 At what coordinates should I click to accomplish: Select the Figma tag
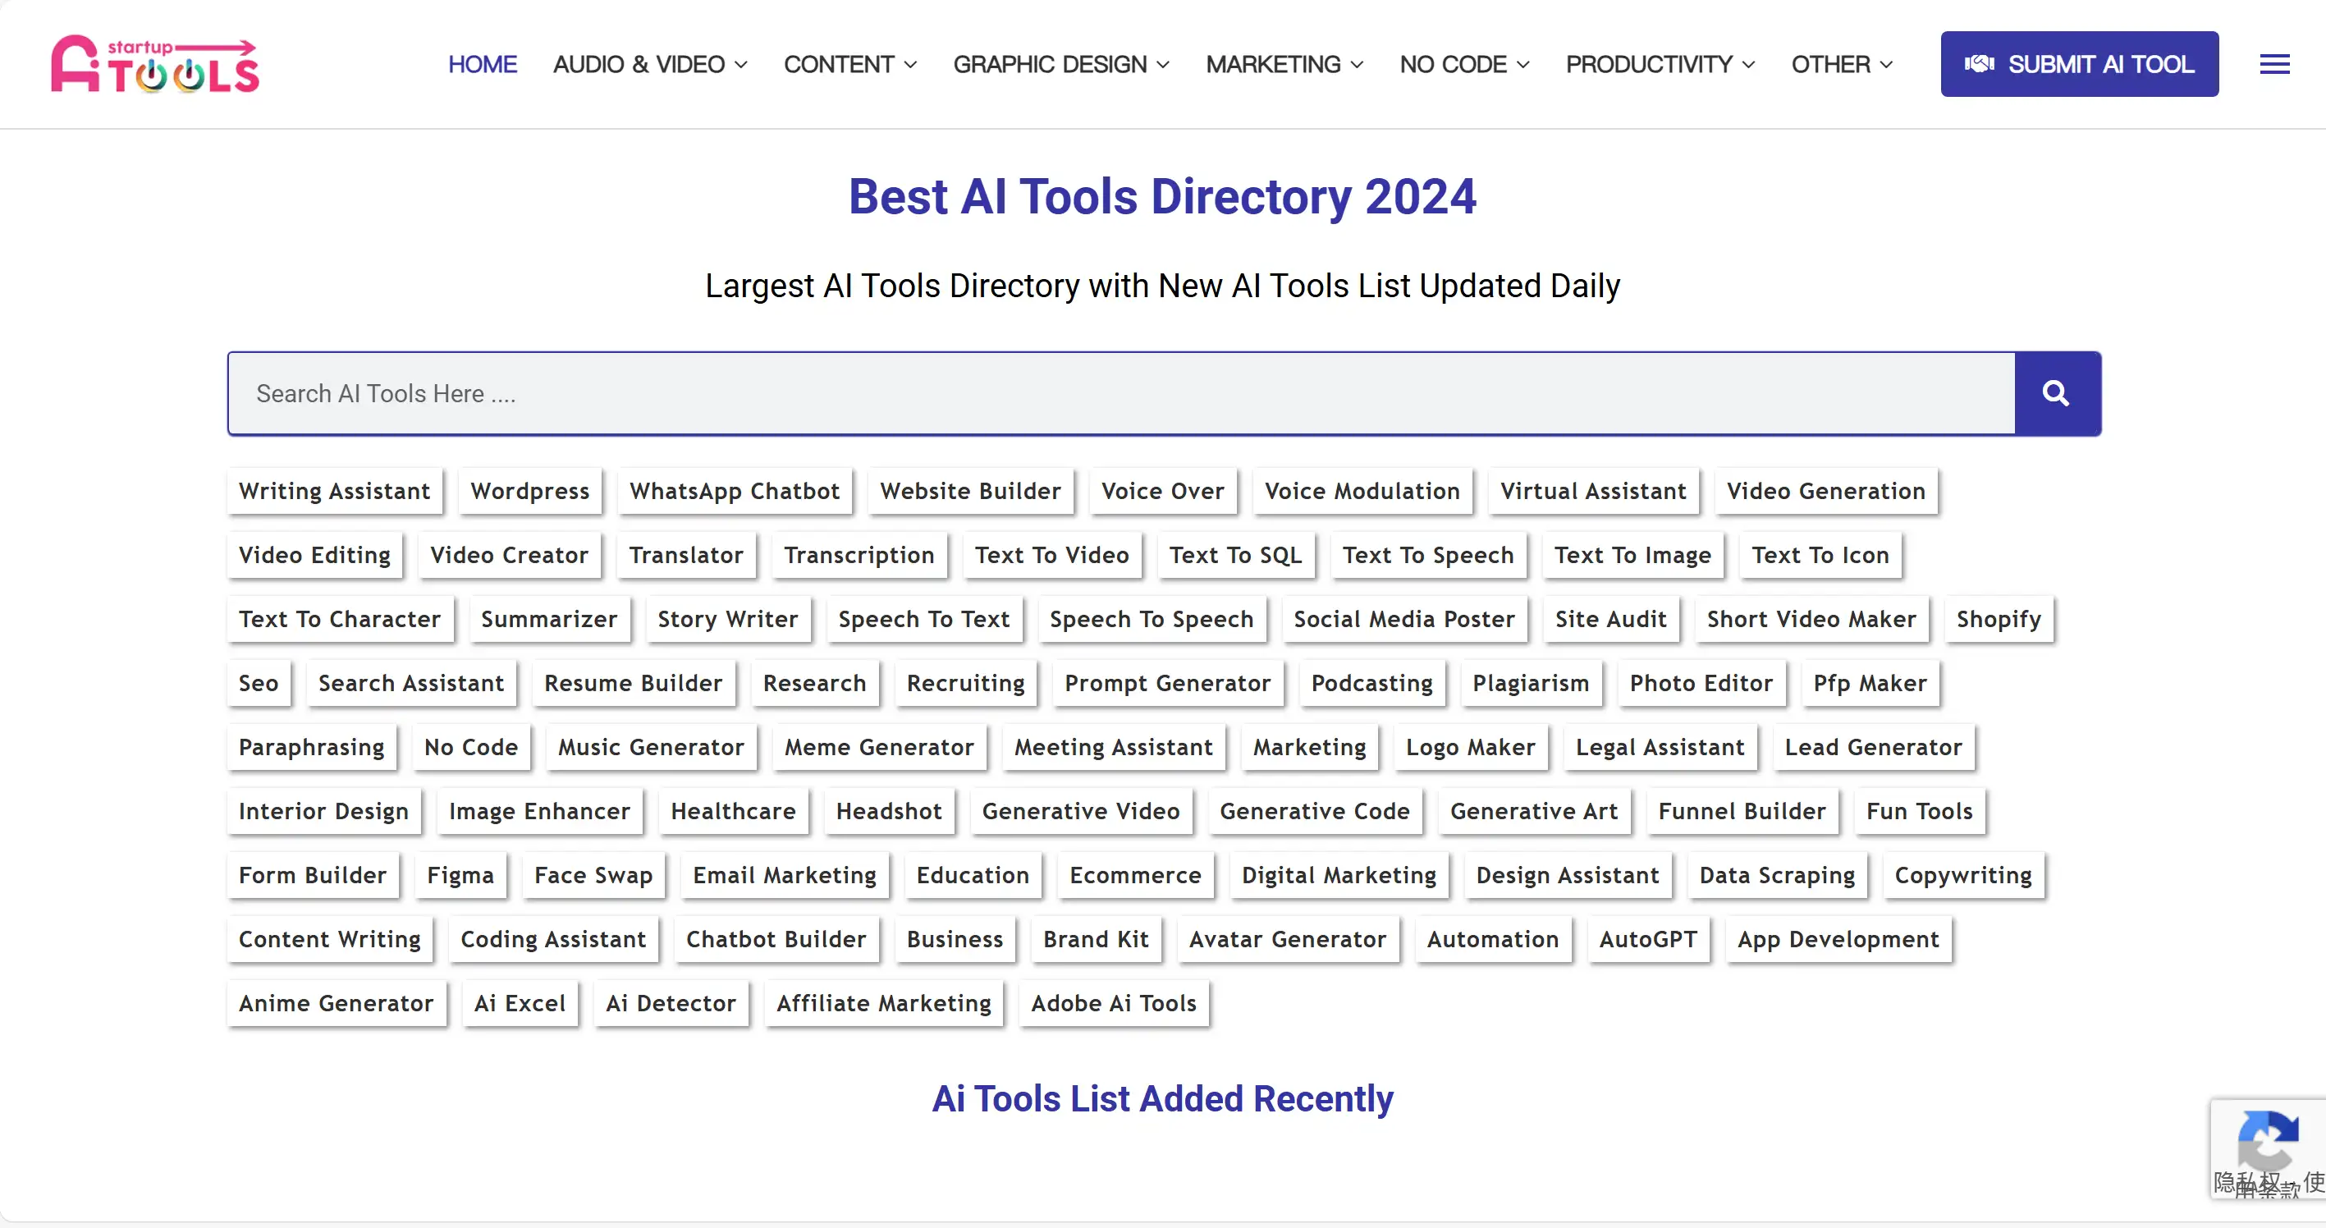[x=460, y=876]
